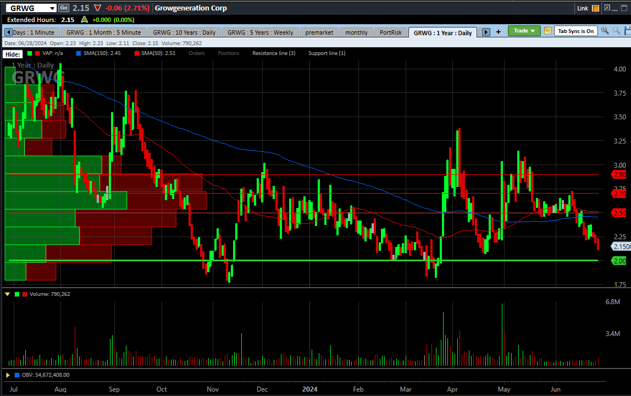Click the yellow notes icon beside Trade
The width and height of the screenshot is (631, 396).
(547, 31)
